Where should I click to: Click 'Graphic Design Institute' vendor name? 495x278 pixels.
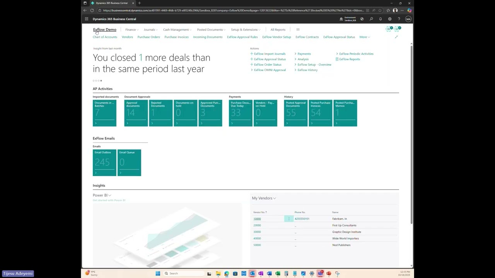346,232
